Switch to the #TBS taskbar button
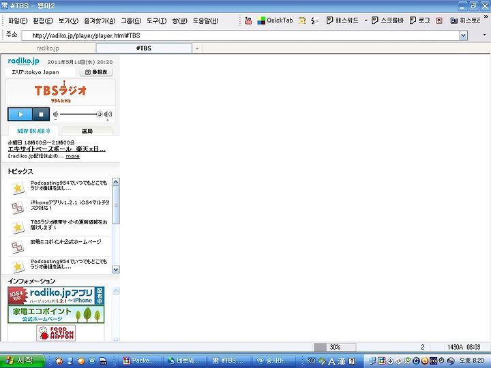This screenshot has height=368, width=491. (x=228, y=361)
